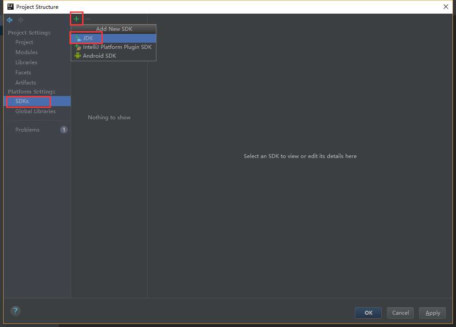Click the IntelliJ Platform Plugin SDK icon
This screenshot has height=327, width=456.
point(78,47)
